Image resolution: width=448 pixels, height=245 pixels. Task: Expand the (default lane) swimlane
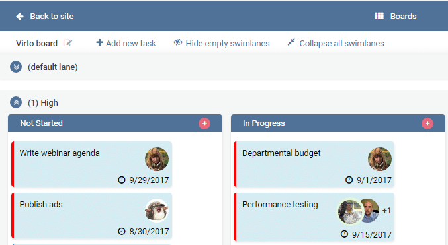16,67
